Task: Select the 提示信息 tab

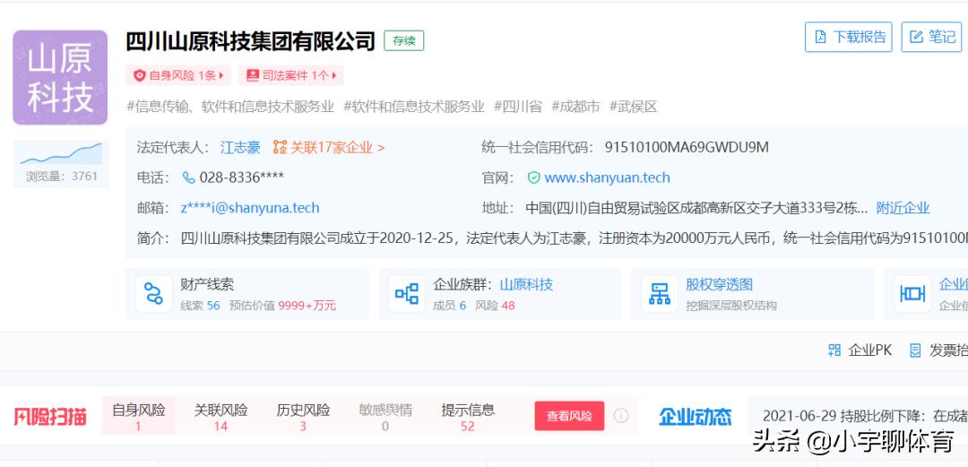Action: pos(467,417)
